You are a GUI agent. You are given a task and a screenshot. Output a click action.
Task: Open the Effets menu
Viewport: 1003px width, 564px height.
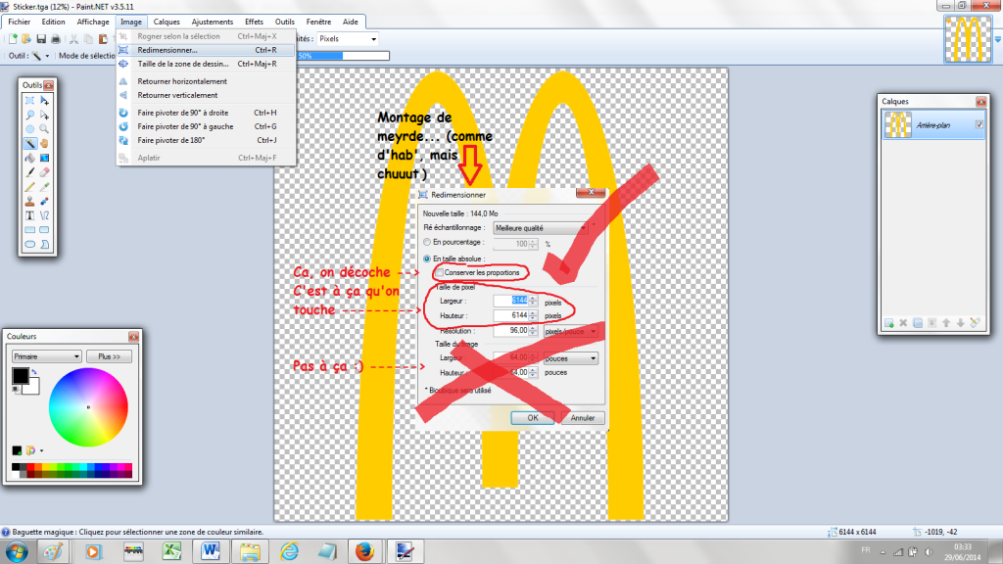254,22
